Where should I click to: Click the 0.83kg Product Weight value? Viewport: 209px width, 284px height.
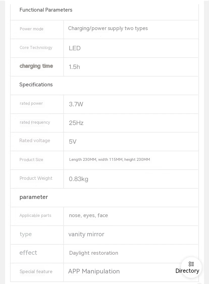[79, 179]
